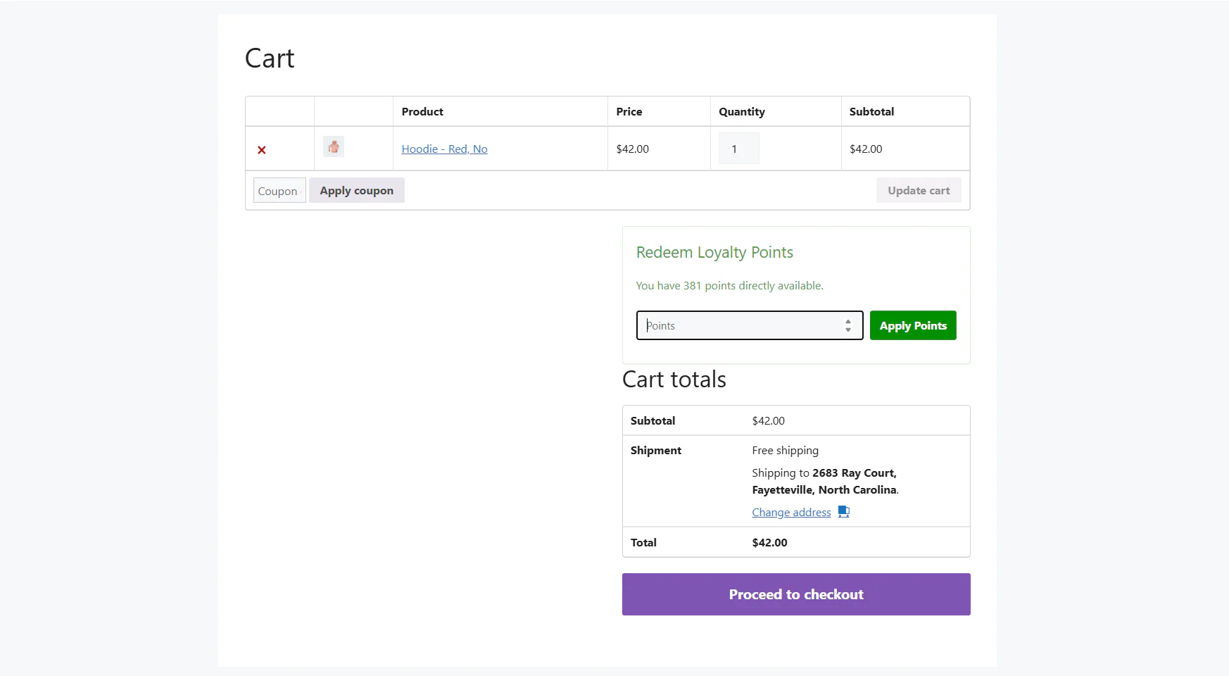1229x676 pixels.
Task: Proceed to checkout
Action: (796, 594)
